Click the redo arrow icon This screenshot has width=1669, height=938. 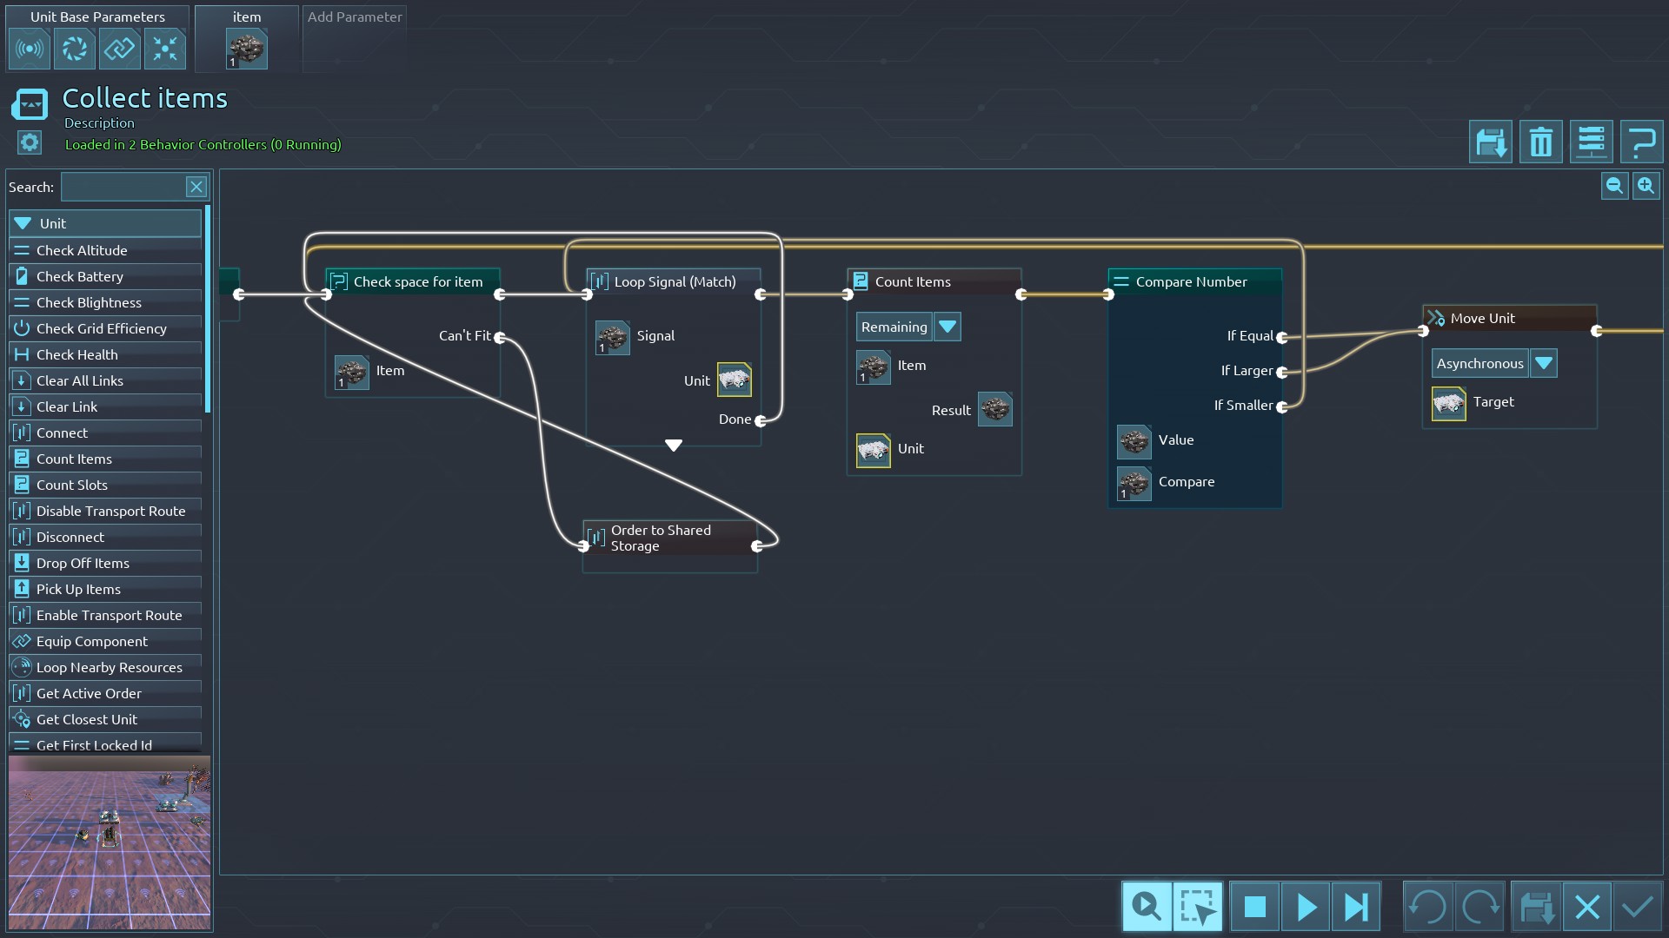(1479, 908)
